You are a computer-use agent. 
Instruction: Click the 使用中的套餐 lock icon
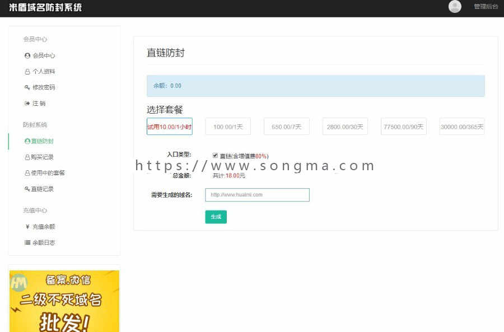(27, 173)
